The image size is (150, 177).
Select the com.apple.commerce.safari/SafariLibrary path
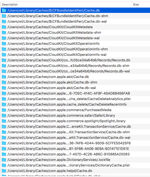(x=61, y=116)
